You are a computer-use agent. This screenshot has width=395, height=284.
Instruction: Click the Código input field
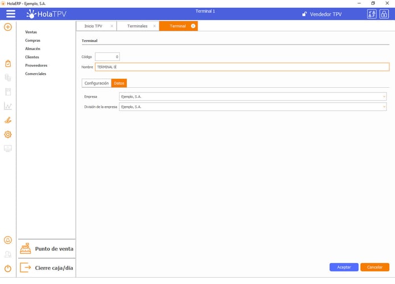pyautogui.click(x=108, y=57)
